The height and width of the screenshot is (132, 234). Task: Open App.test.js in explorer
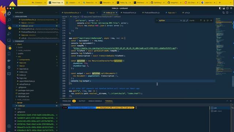[24, 69]
